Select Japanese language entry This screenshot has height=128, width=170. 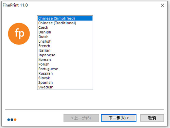tap(65, 55)
